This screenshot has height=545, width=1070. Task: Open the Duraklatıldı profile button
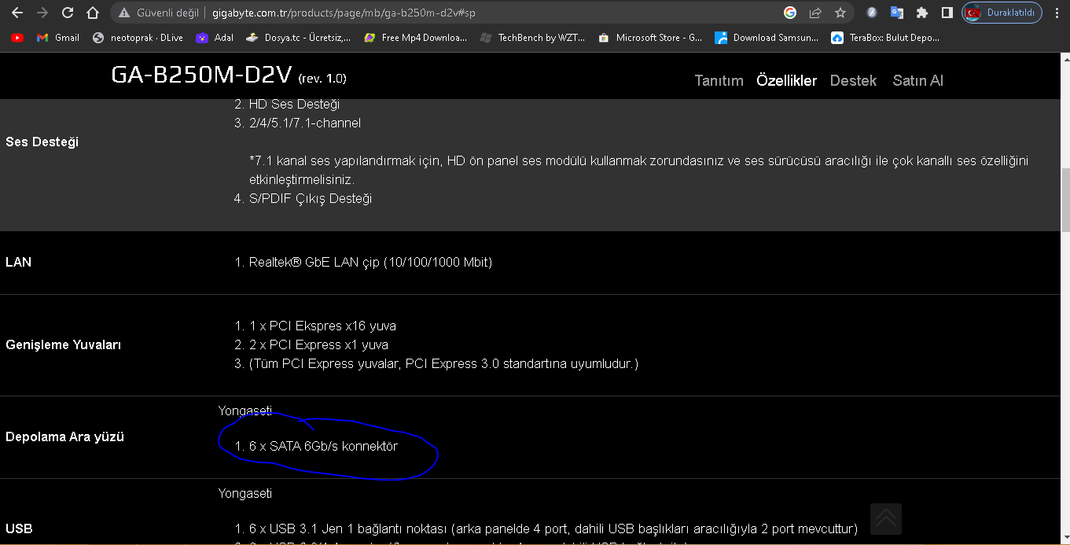(x=1002, y=13)
